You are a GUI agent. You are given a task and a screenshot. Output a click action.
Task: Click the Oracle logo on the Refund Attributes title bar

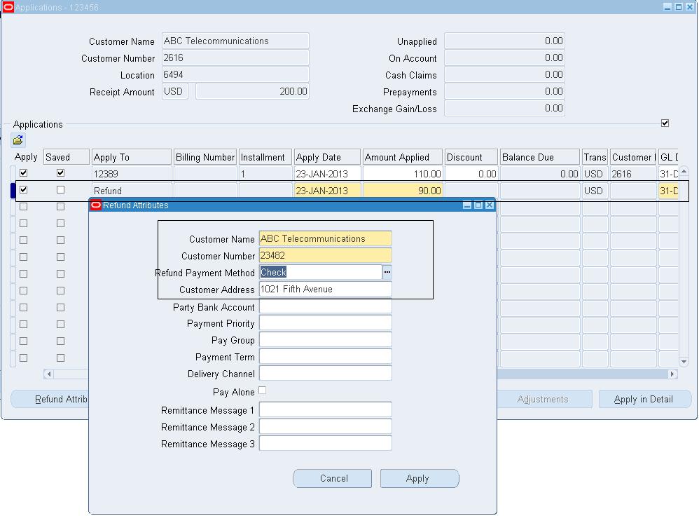[94, 203]
